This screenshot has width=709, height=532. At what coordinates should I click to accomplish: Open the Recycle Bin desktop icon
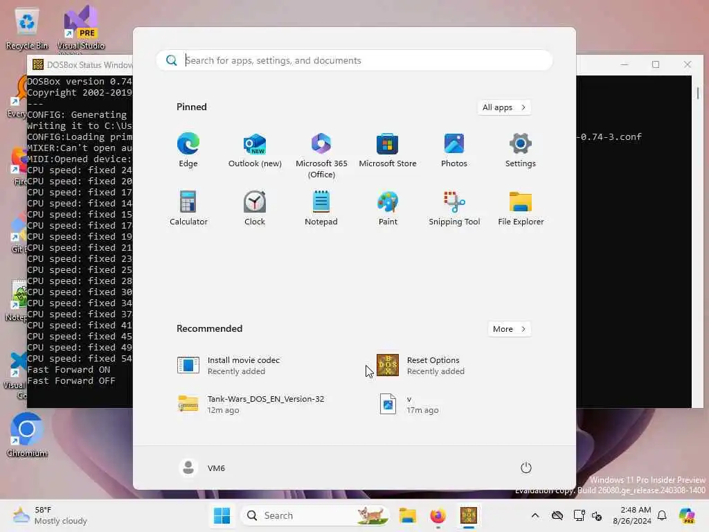tap(27, 28)
